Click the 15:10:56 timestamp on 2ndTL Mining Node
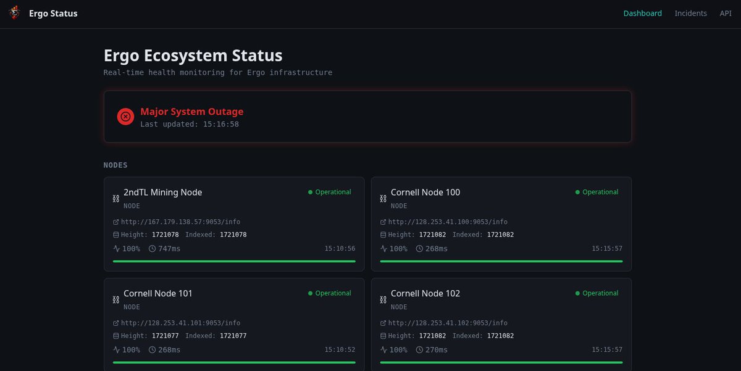This screenshot has width=741, height=371. click(x=340, y=249)
